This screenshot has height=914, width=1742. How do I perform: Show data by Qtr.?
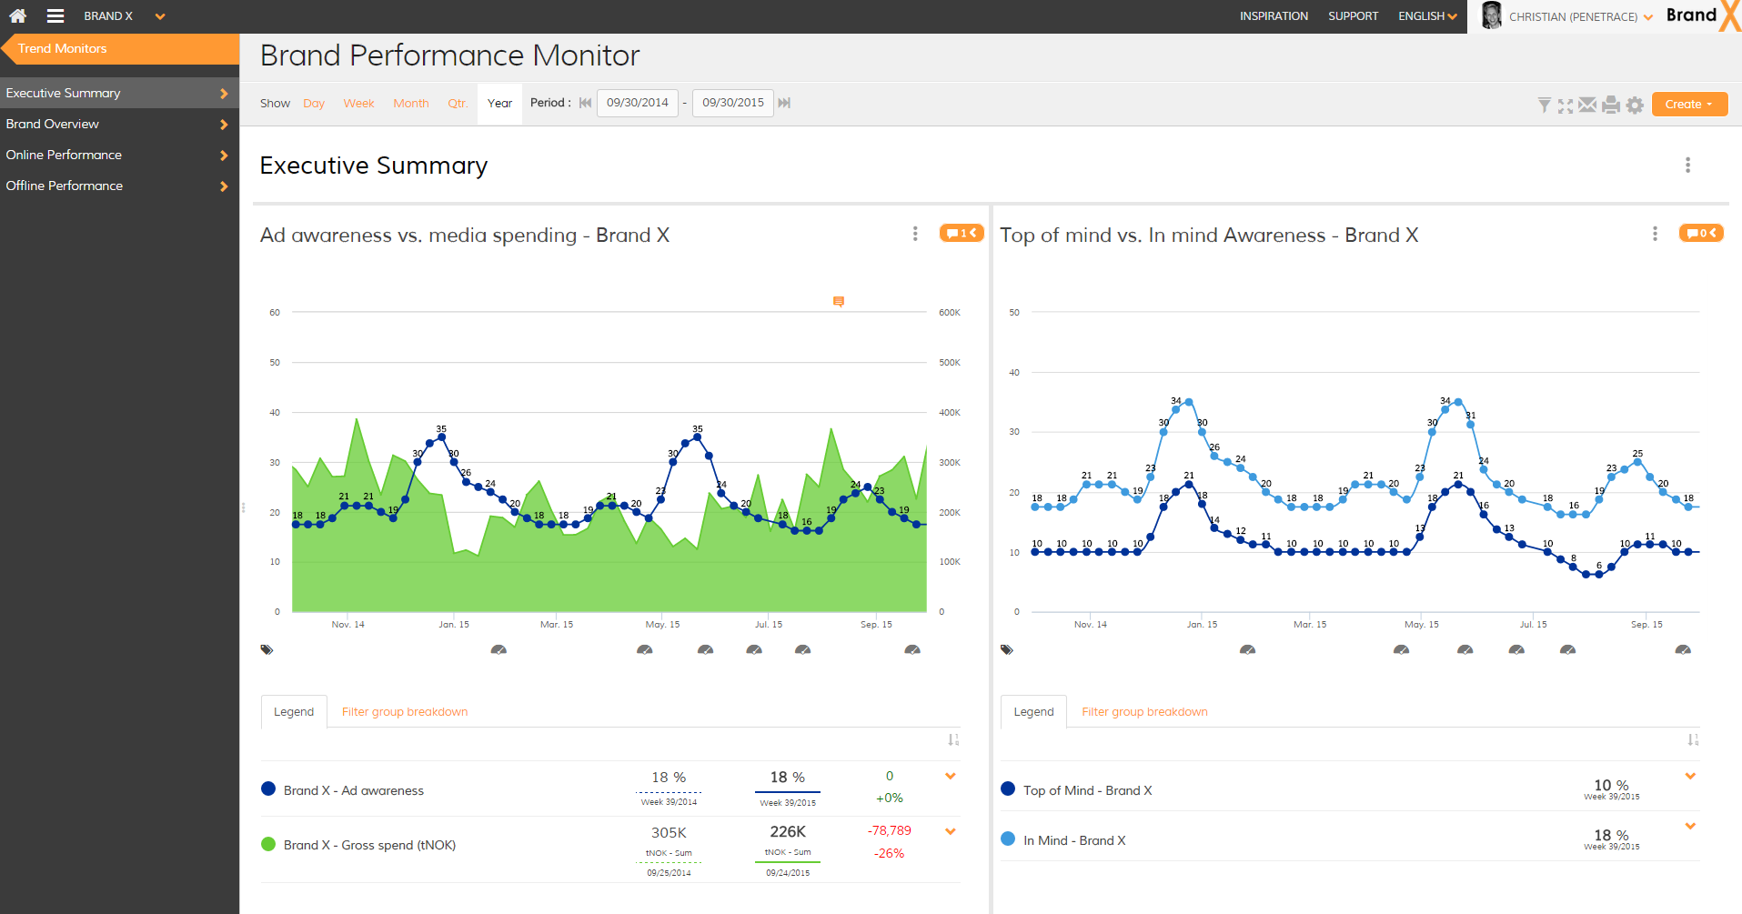click(458, 103)
